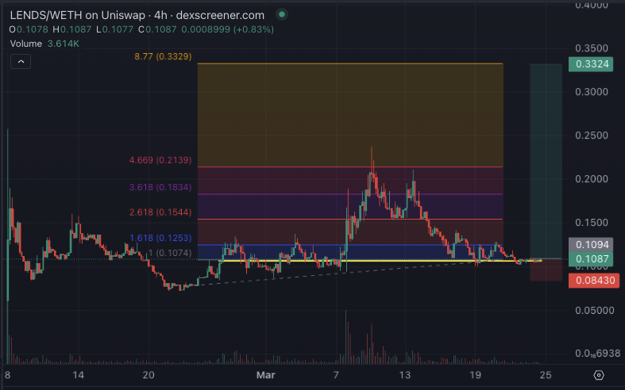Select the 2.618 (0.1544) Fibonacci label

(x=160, y=212)
